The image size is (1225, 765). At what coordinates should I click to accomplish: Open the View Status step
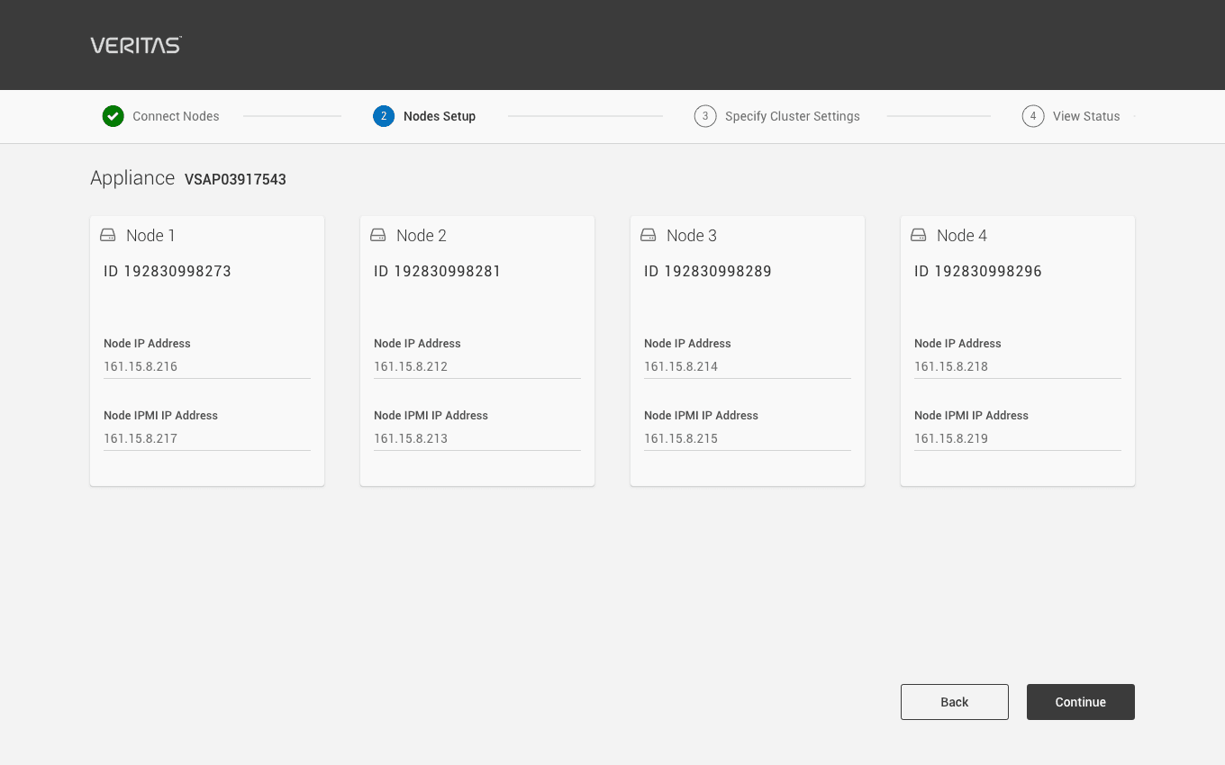click(1086, 116)
